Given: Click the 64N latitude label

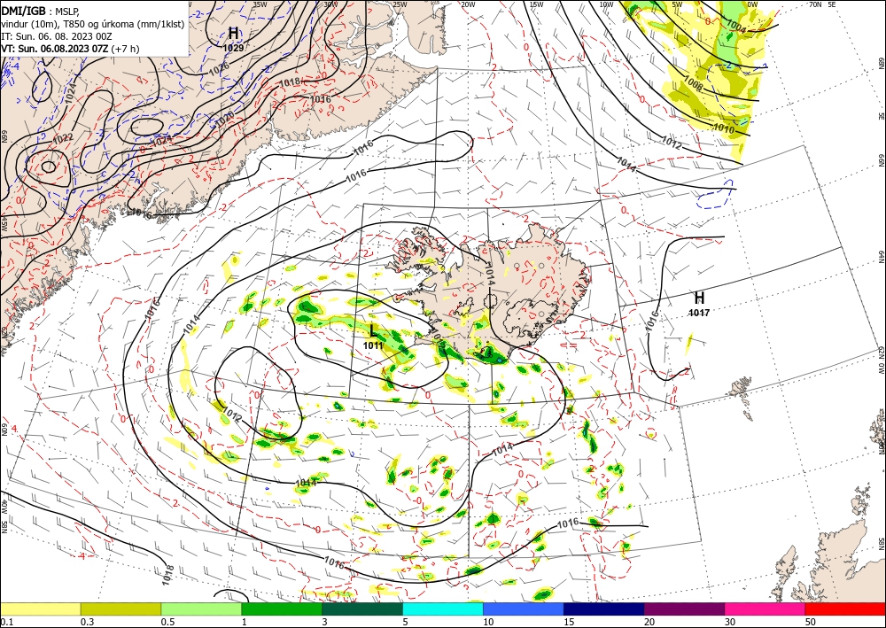Looking at the screenshot, I should click(881, 256).
